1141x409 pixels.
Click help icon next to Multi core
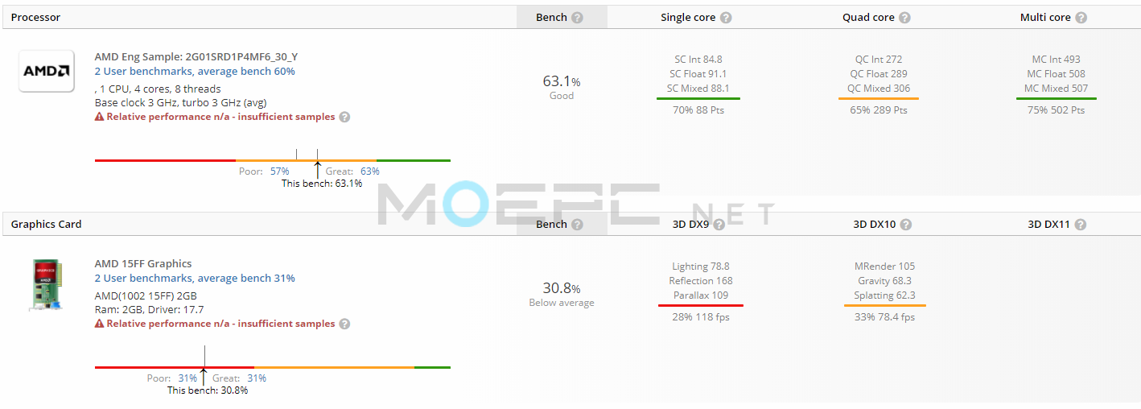tap(1081, 18)
